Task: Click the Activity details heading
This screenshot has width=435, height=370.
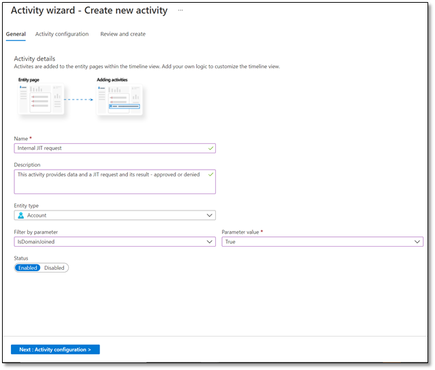Action: [35, 59]
